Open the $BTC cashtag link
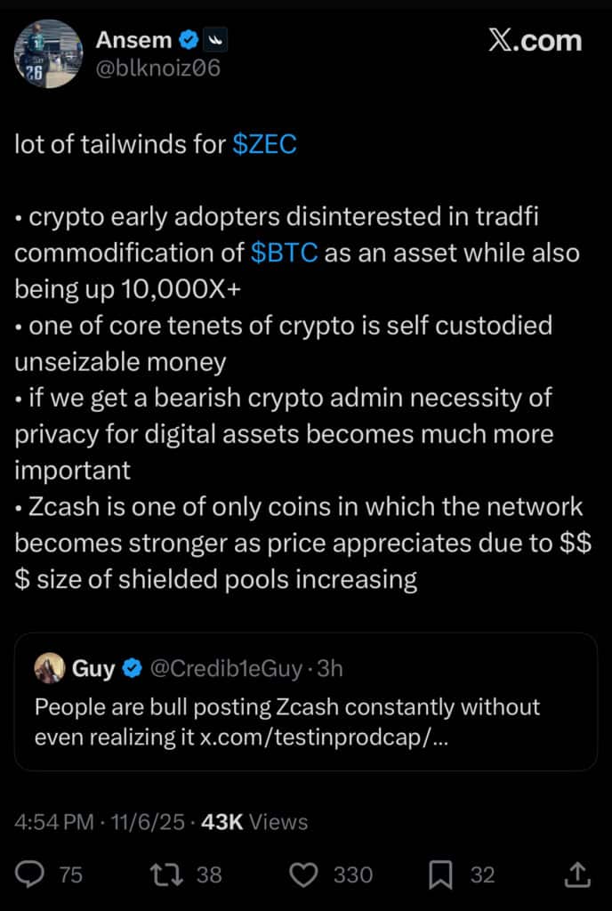The height and width of the screenshot is (911, 612). pyautogui.click(x=284, y=253)
